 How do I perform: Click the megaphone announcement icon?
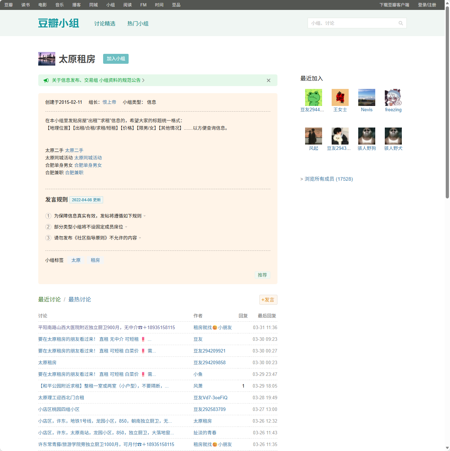[46, 80]
